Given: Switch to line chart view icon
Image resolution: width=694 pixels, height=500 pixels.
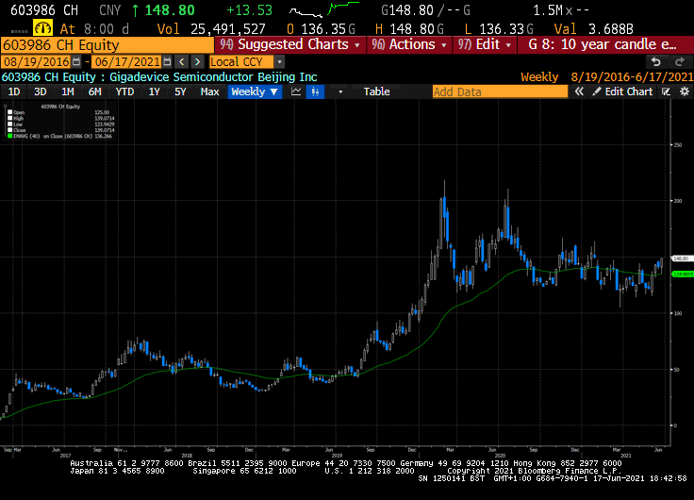Looking at the screenshot, I should point(296,92).
